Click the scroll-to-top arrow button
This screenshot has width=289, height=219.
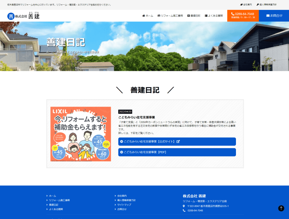[x=281, y=208]
